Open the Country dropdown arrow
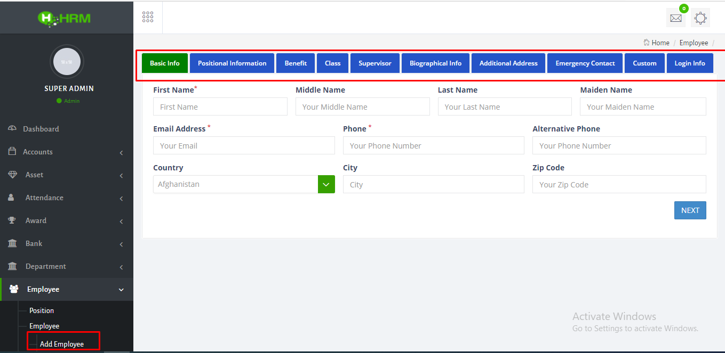Image resolution: width=725 pixels, height=353 pixels. (x=326, y=184)
